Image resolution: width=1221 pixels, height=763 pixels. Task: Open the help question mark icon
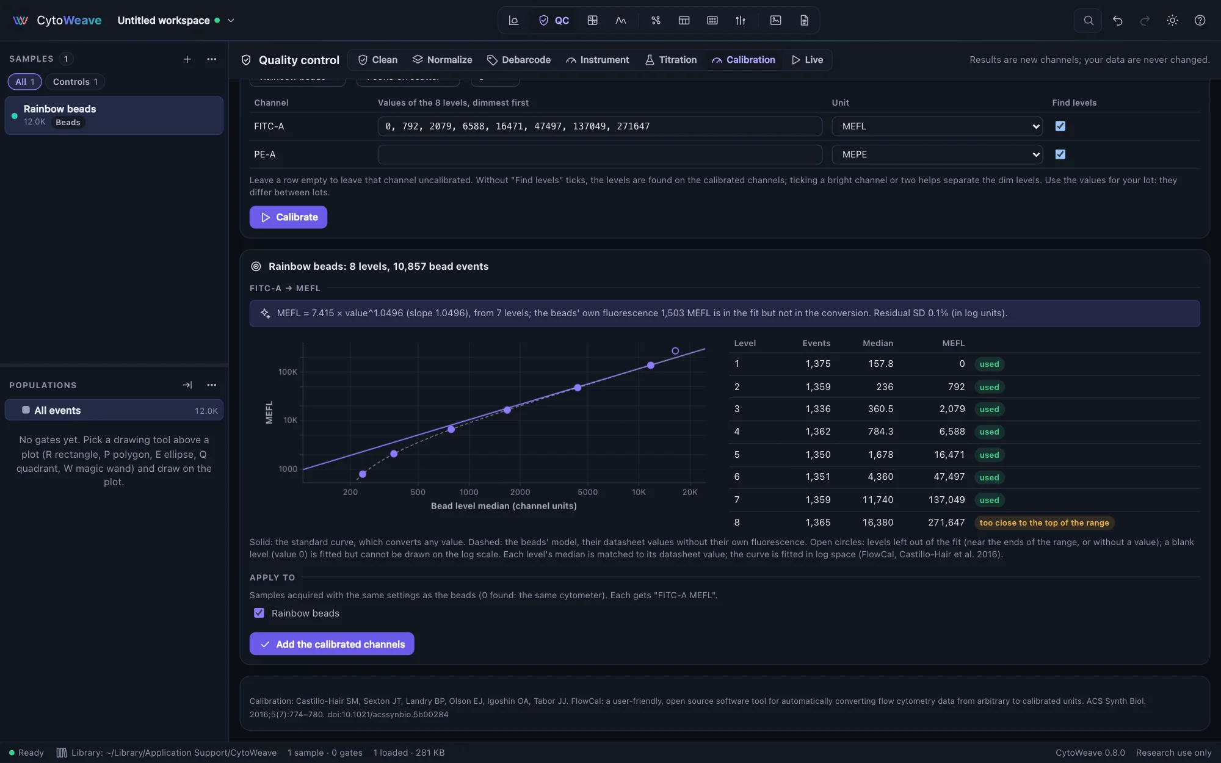pos(1200,20)
